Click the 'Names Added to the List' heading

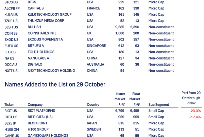[x=55, y=84]
